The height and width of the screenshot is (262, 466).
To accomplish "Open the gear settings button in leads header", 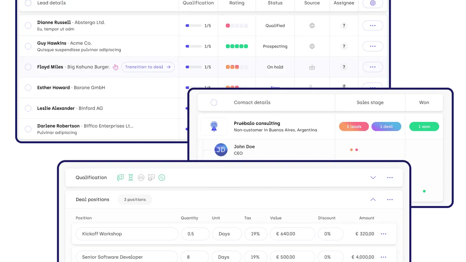I will click(373, 3).
